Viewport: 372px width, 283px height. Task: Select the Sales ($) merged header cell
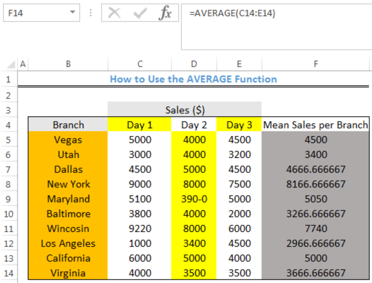tap(185, 110)
